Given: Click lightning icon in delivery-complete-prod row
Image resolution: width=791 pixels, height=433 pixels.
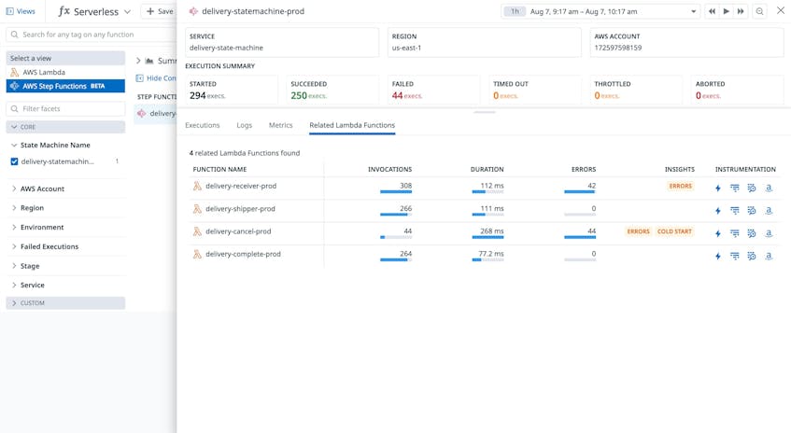Looking at the screenshot, I should click(x=718, y=256).
